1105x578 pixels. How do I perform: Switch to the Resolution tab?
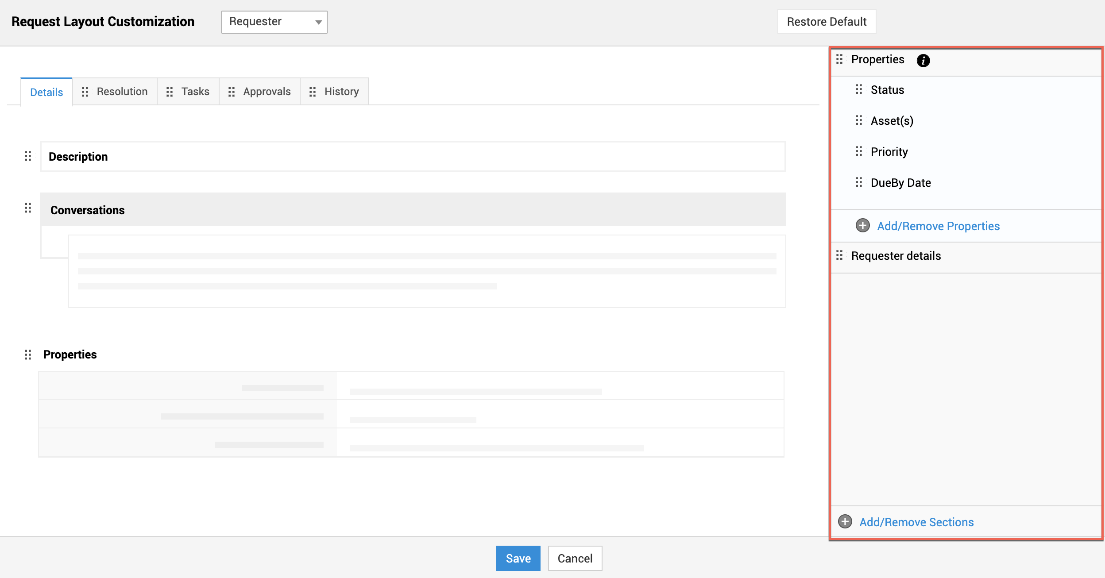[122, 92]
